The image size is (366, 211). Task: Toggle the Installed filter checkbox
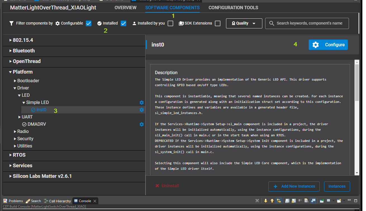(x=123, y=23)
